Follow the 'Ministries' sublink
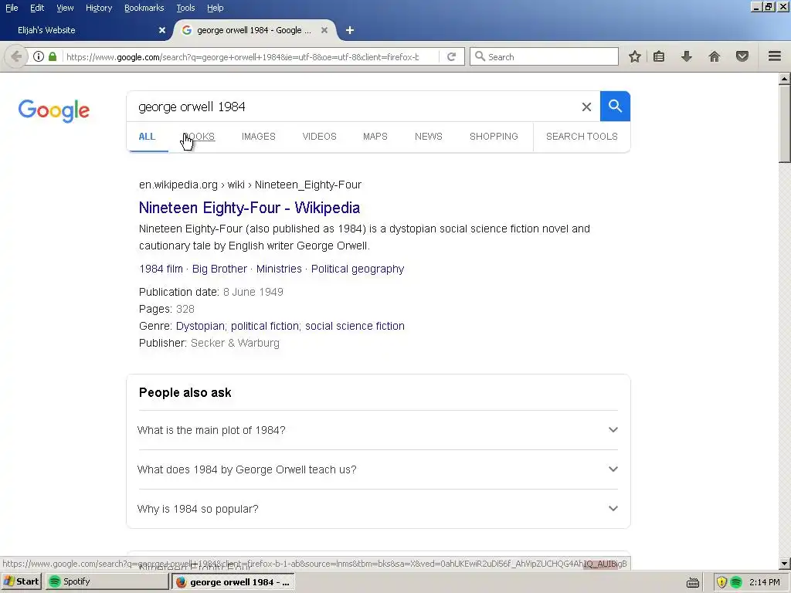The width and height of the screenshot is (791, 593). pyautogui.click(x=279, y=269)
